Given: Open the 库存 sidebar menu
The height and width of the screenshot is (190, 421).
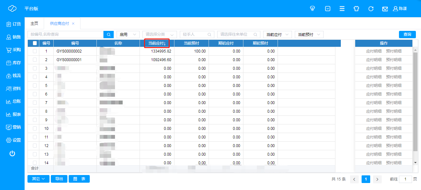Looking at the screenshot, I should pyautogui.click(x=13, y=63).
